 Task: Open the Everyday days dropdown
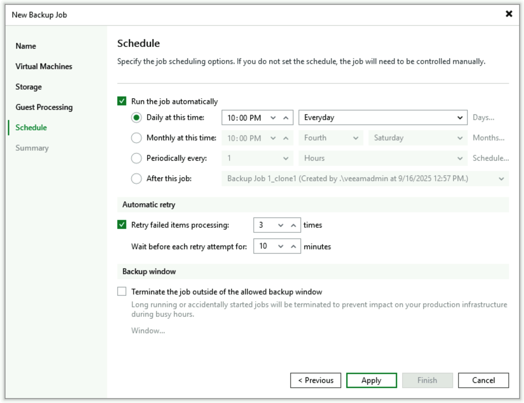click(383, 118)
